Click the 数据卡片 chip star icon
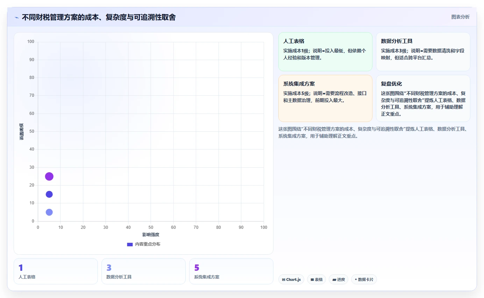This screenshot has width=484, height=298. [356, 279]
